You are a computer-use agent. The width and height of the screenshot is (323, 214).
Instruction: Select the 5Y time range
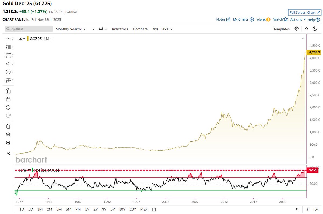point(113,209)
